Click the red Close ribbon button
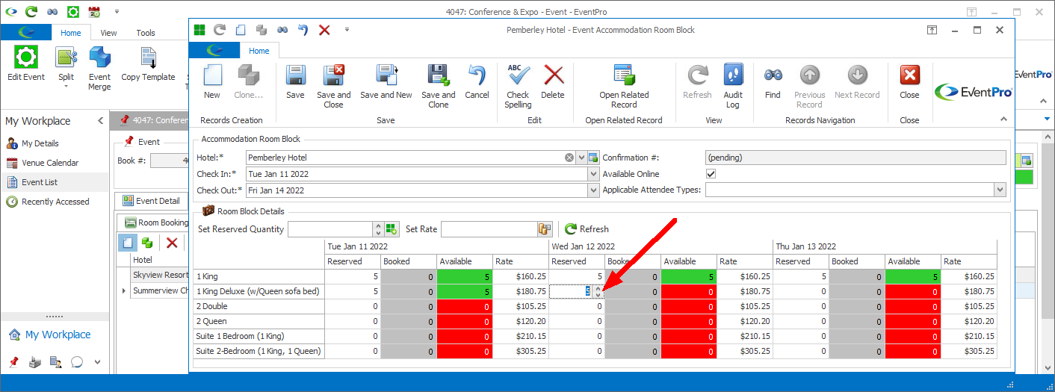 (x=909, y=82)
